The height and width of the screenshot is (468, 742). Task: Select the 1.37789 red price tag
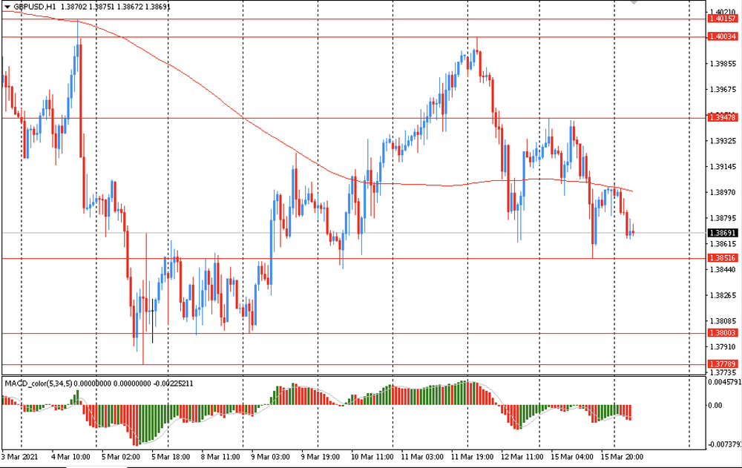723,364
